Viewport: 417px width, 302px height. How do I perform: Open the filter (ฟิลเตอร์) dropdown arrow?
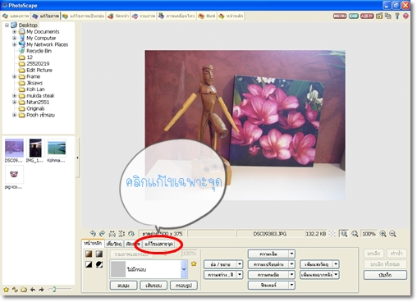pos(291,285)
